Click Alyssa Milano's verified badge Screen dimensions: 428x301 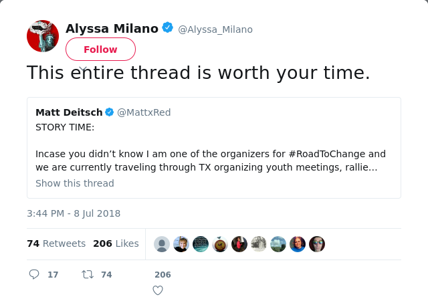click(x=168, y=28)
